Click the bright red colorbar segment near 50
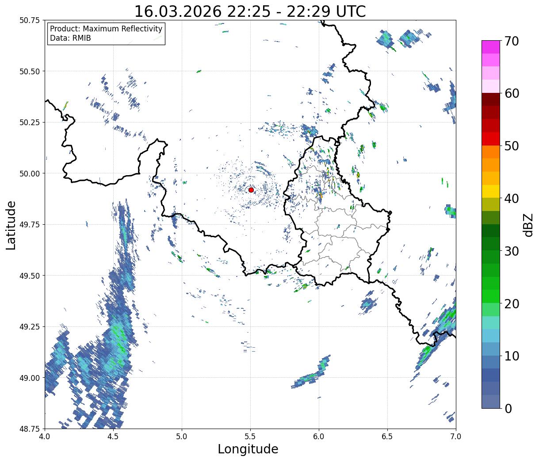This screenshot has width=539, height=460. (x=491, y=139)
